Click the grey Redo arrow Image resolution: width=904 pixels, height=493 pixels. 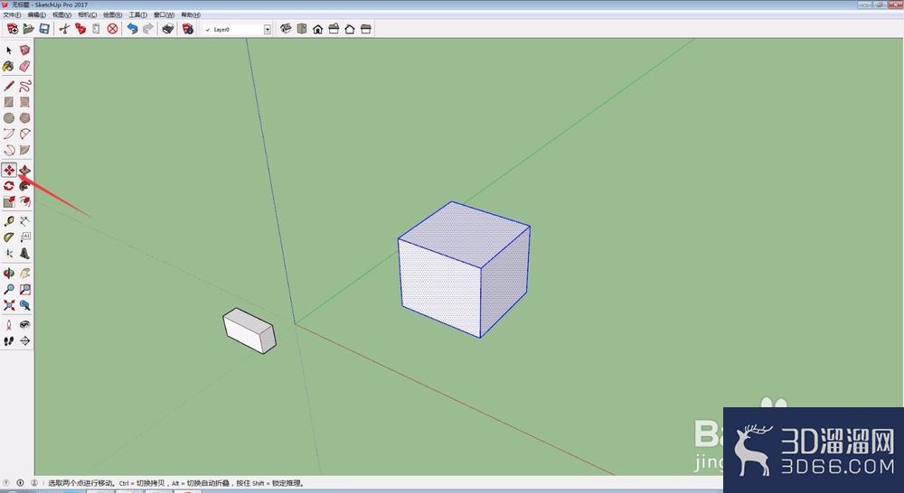[x=148, y=29]
